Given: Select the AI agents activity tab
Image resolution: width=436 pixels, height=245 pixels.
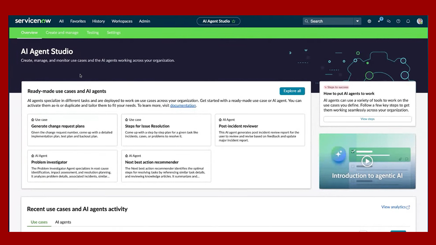Looking at the screenshot, I should pyautogui.click(x=63, y=222).
